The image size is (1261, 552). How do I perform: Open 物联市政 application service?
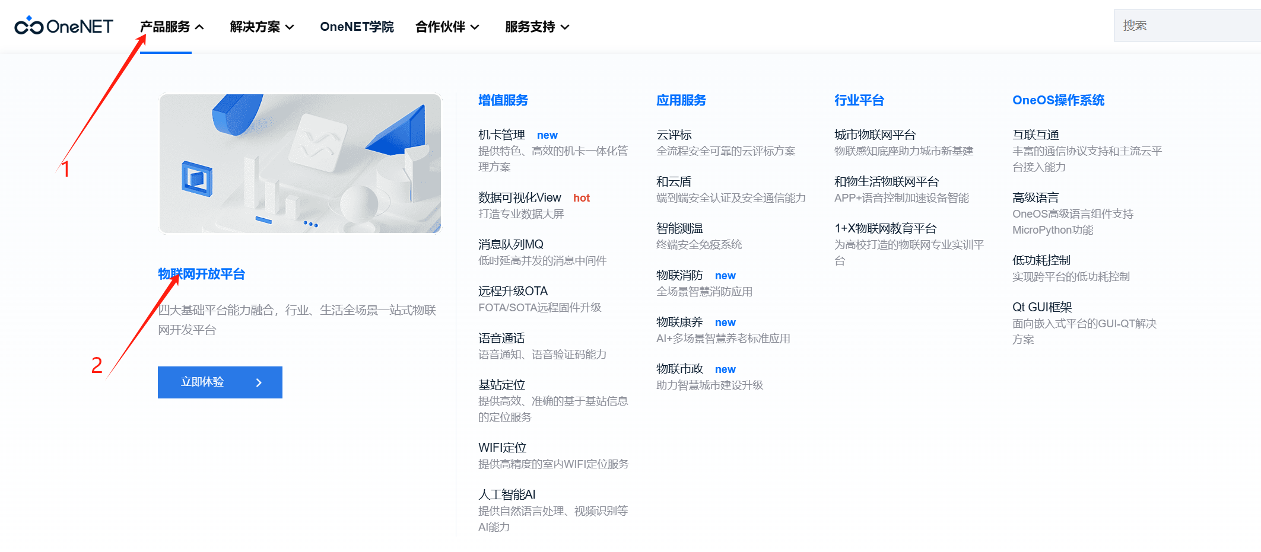679,369
